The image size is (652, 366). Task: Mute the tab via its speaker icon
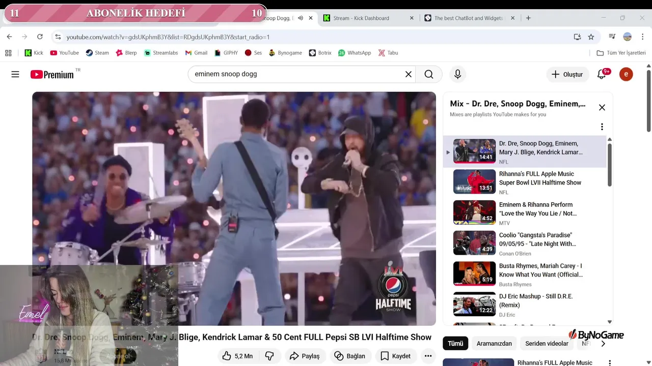[x=301, y=18]
